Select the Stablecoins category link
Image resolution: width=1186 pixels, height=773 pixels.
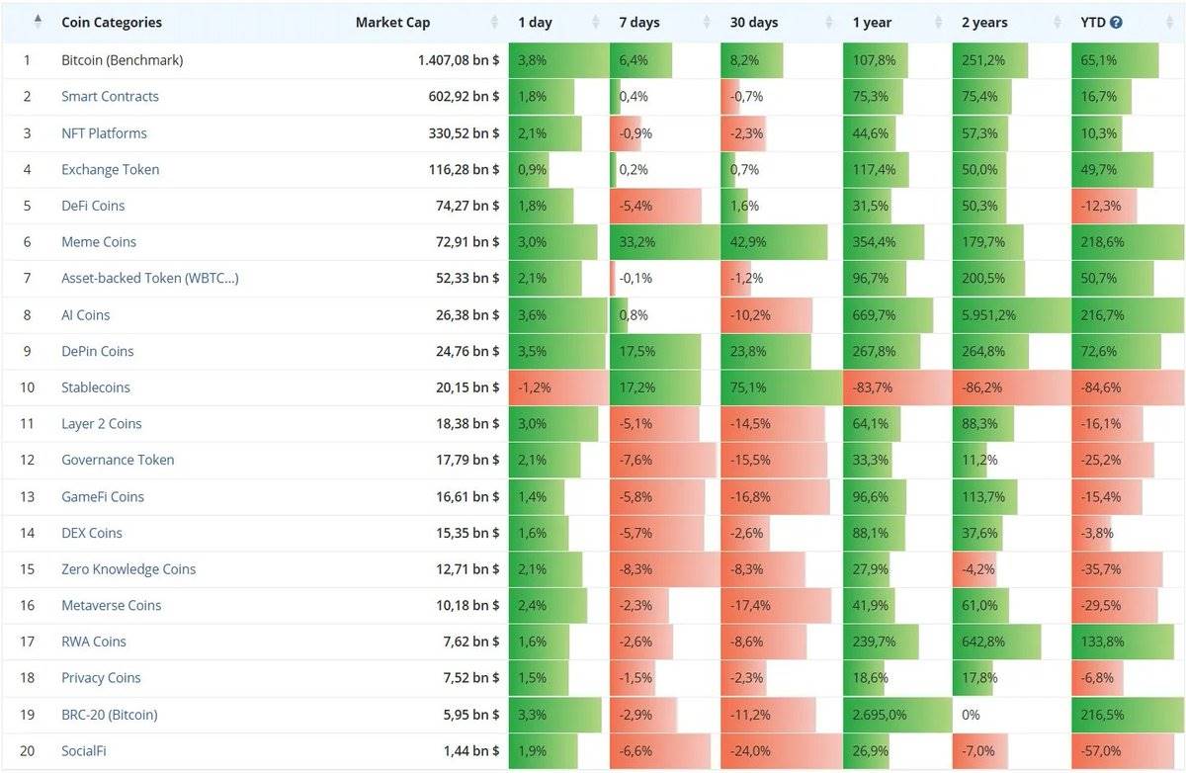[x=95, y=387]
